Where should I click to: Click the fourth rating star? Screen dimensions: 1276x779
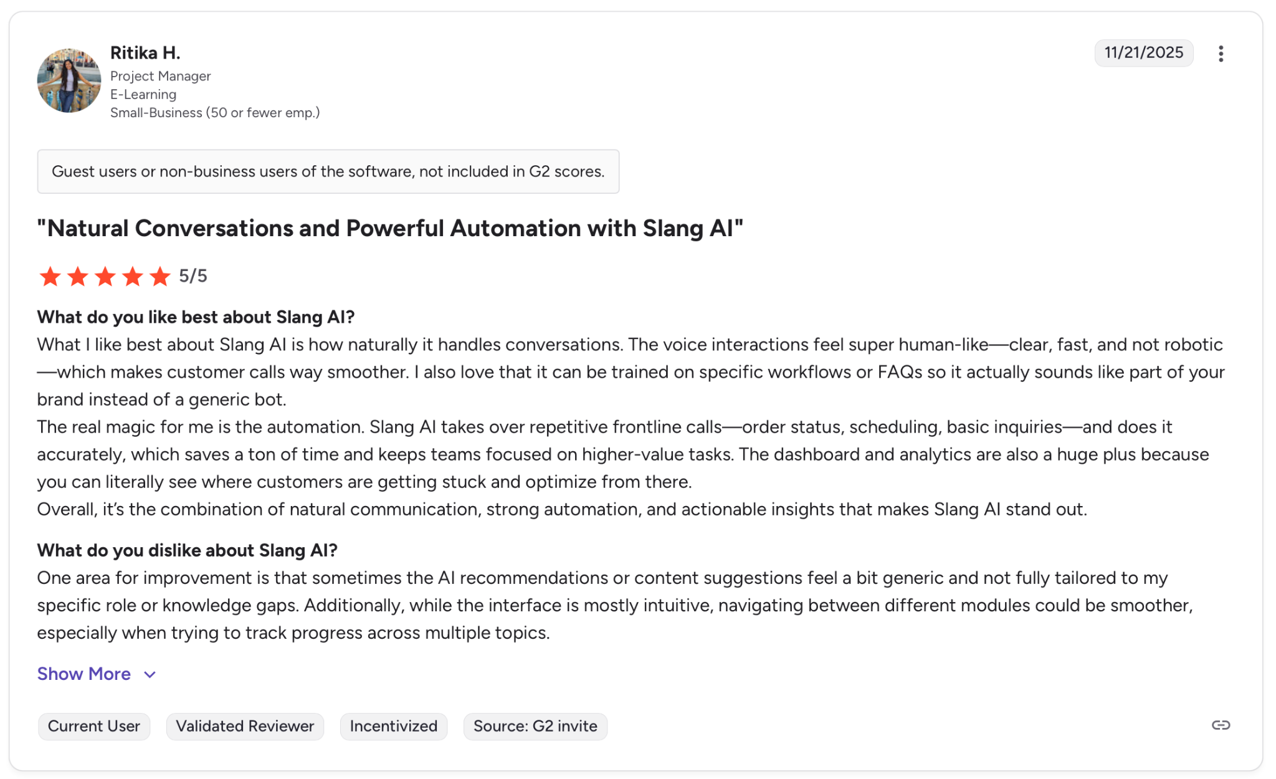[132, 276]
